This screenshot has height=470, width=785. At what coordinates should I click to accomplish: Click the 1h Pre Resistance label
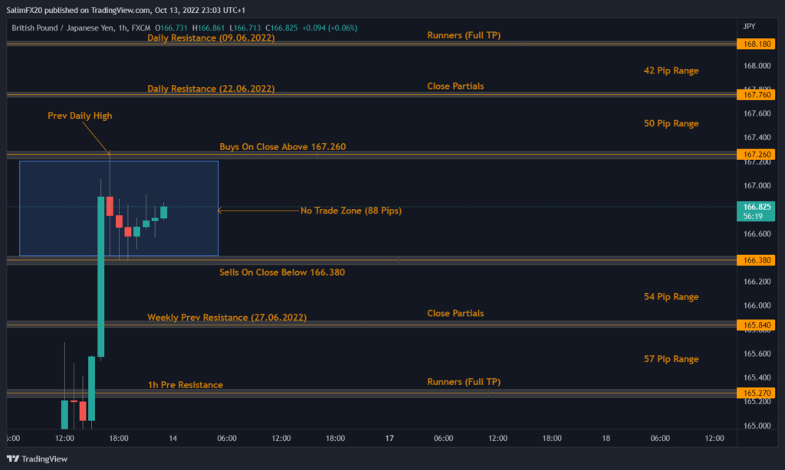coord(185,385)
